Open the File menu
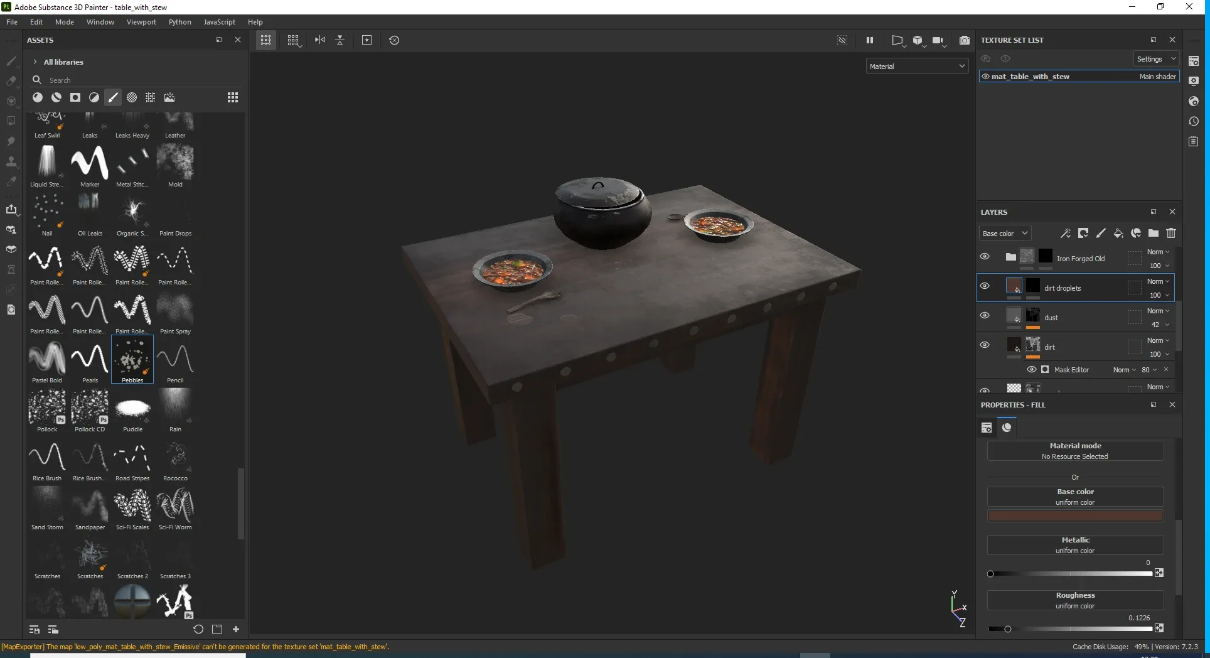Image resolution: width=1210 pixels, height=658 pixels. point(12,22)
